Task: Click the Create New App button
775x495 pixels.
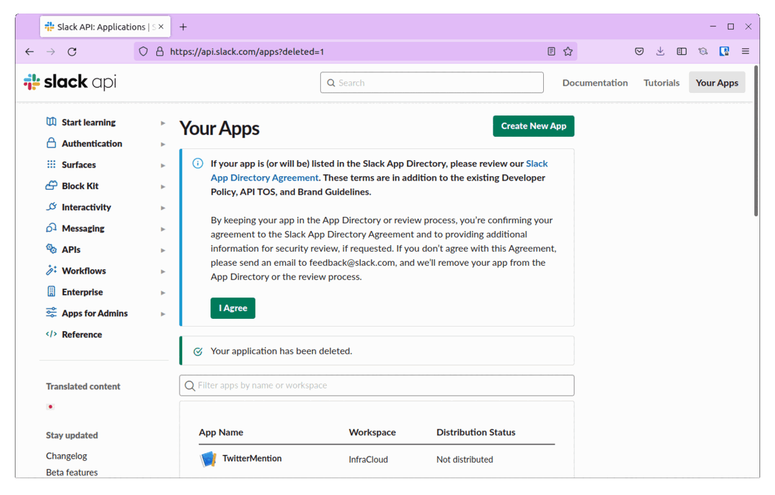Action: (x=533, y=126)
